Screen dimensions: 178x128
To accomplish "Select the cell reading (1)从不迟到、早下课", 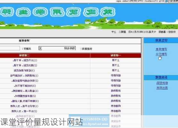I will 25,60.
